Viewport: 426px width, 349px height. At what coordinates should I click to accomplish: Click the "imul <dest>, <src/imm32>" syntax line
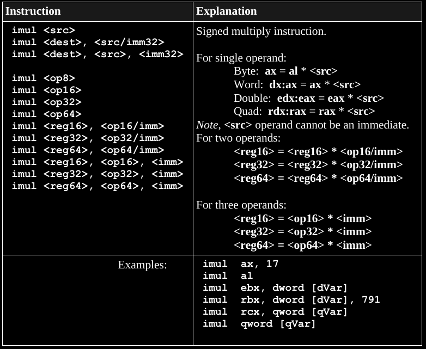point(88,42)
